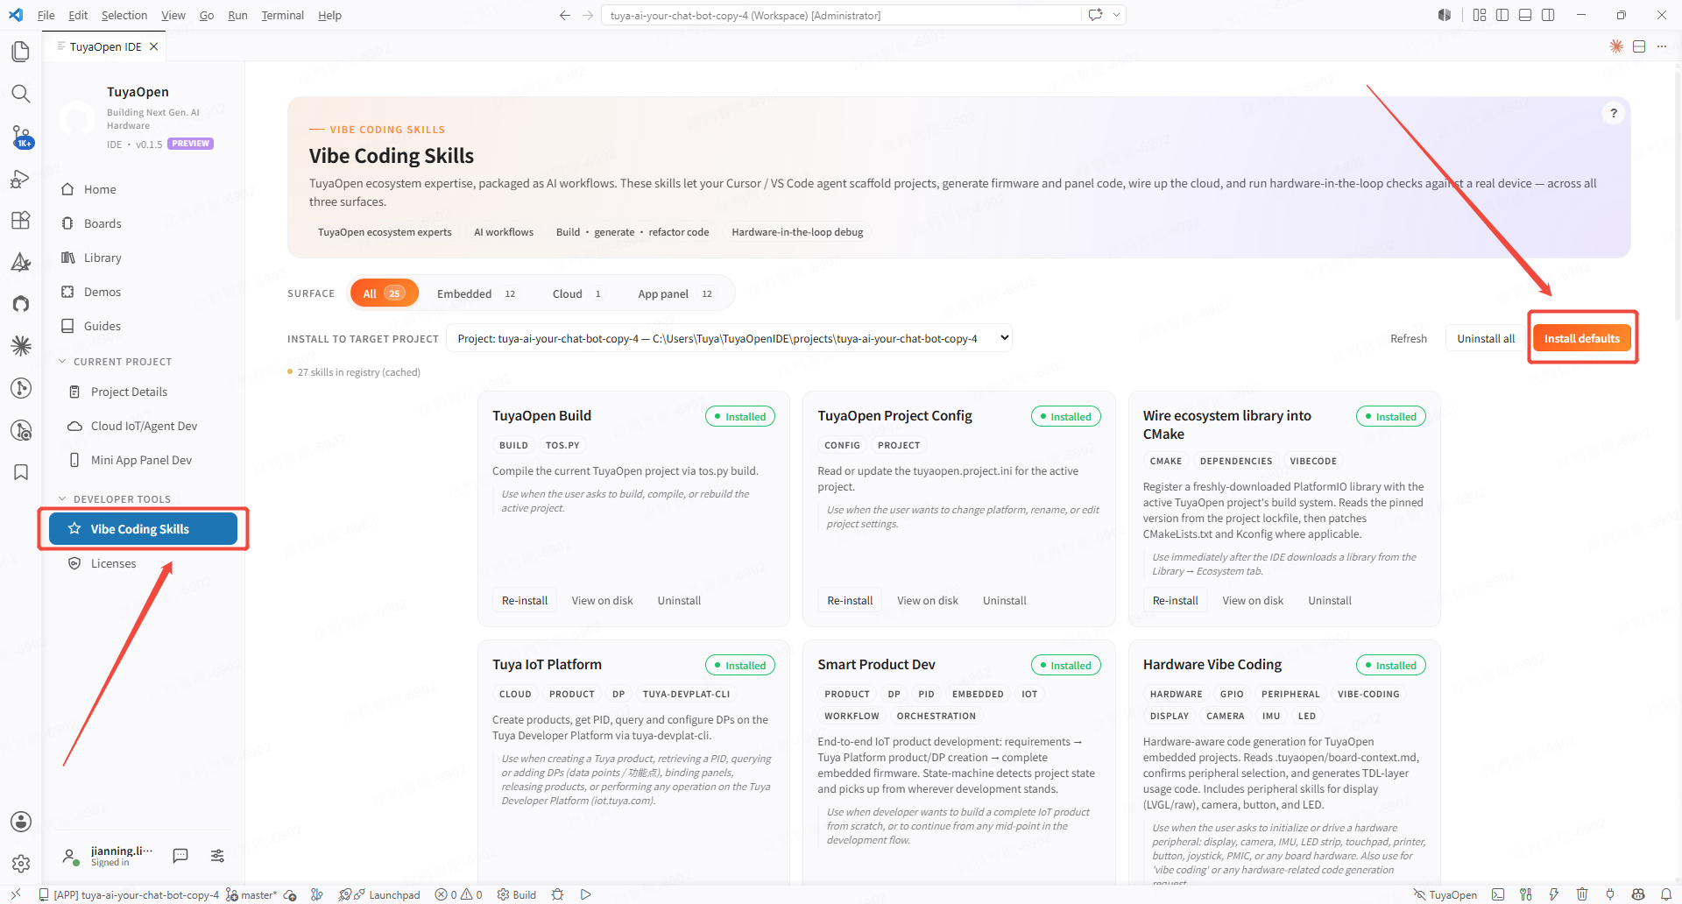1682x904 pixels.
Task: Re-install the TuyaOpen Build skill
Action: pos(525,600)
